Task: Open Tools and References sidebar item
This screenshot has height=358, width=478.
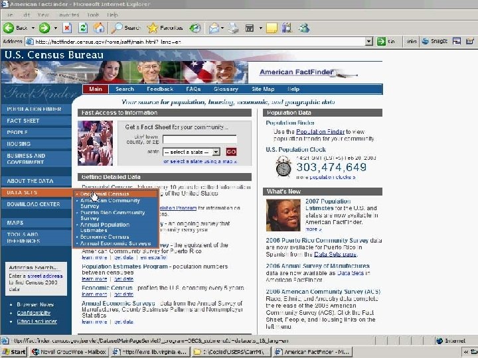Action: click(x=36, y=237)
